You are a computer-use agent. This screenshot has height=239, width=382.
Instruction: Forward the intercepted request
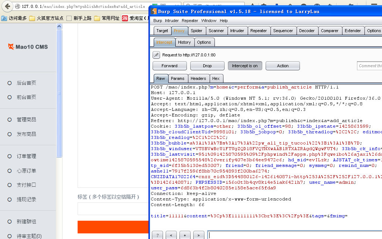tap(170, 66)
